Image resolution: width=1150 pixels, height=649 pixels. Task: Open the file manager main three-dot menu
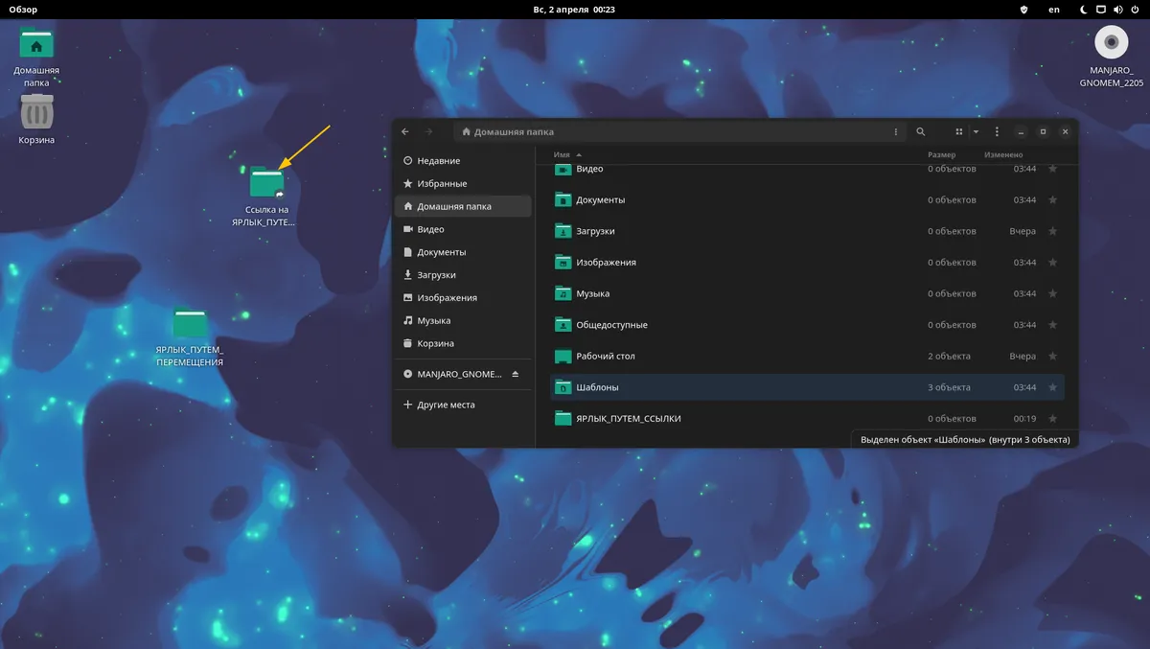(998, 131)
